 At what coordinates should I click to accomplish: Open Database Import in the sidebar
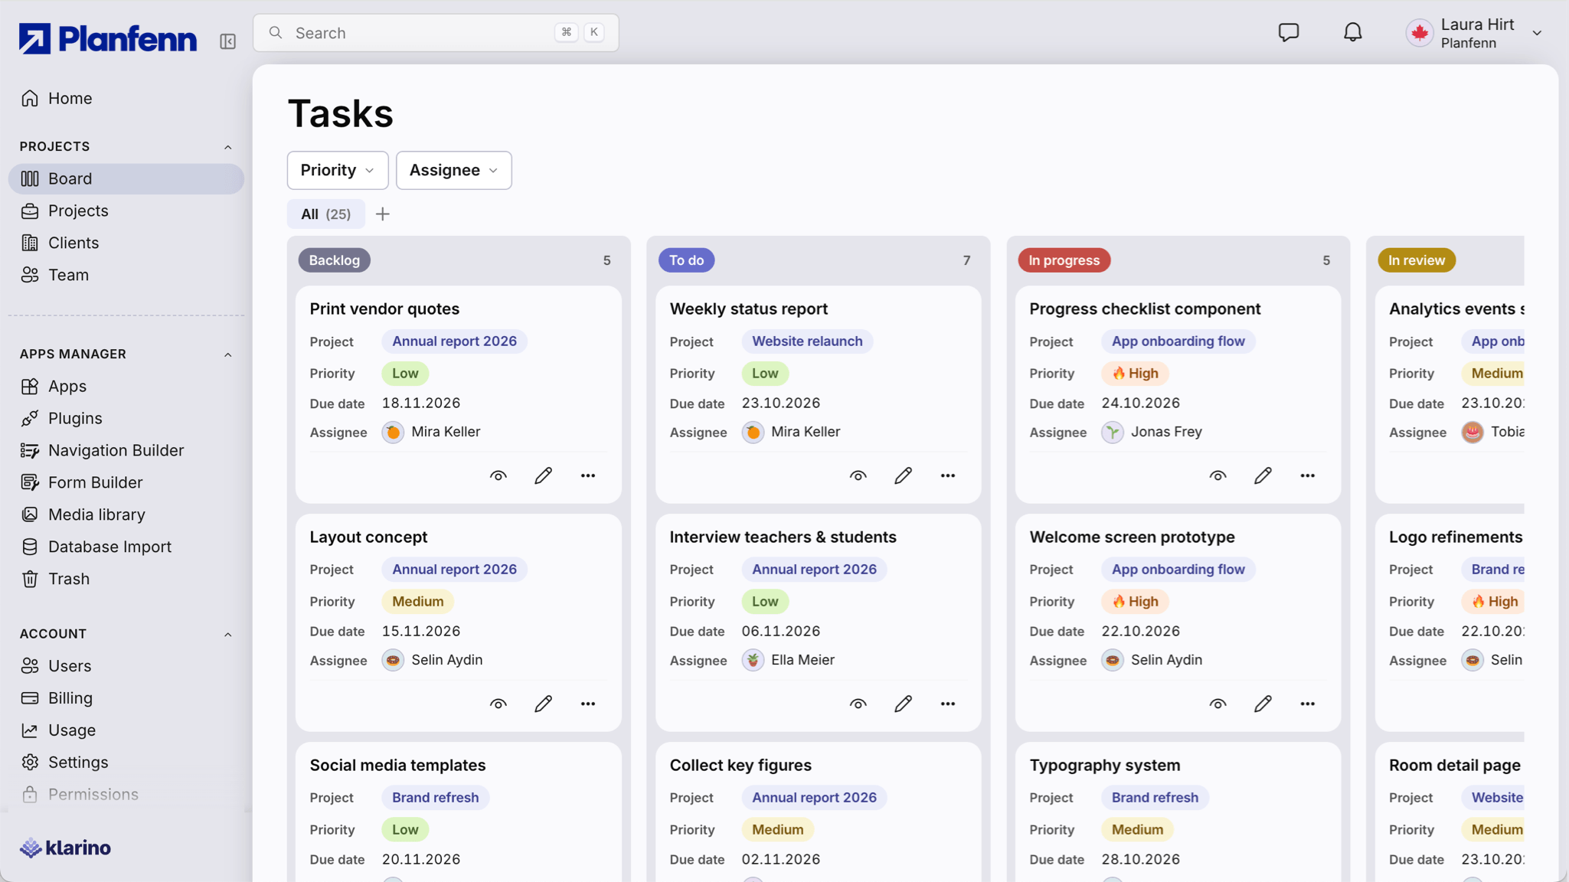pos(126,547)
